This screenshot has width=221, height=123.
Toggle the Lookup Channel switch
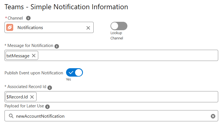pos(119,26)
